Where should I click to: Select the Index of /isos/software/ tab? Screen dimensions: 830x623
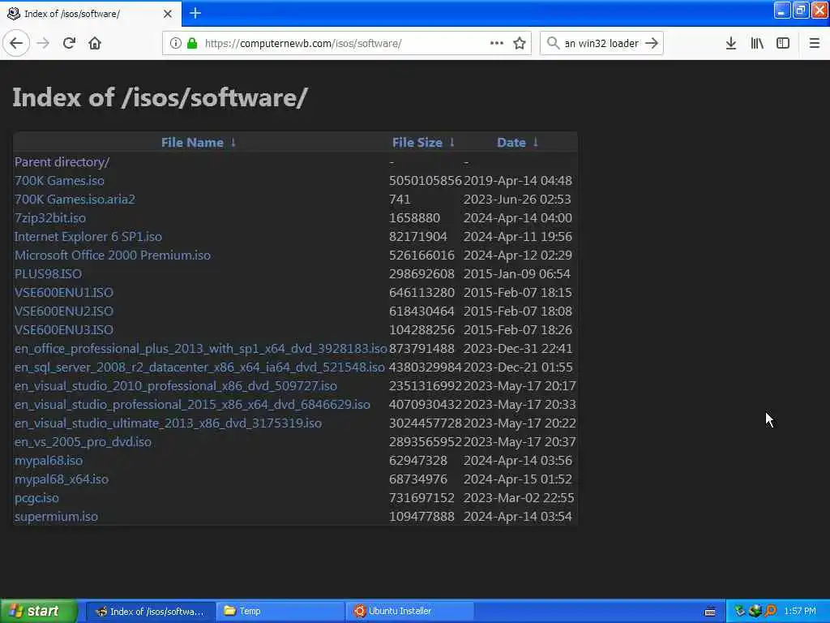(90, 14)
